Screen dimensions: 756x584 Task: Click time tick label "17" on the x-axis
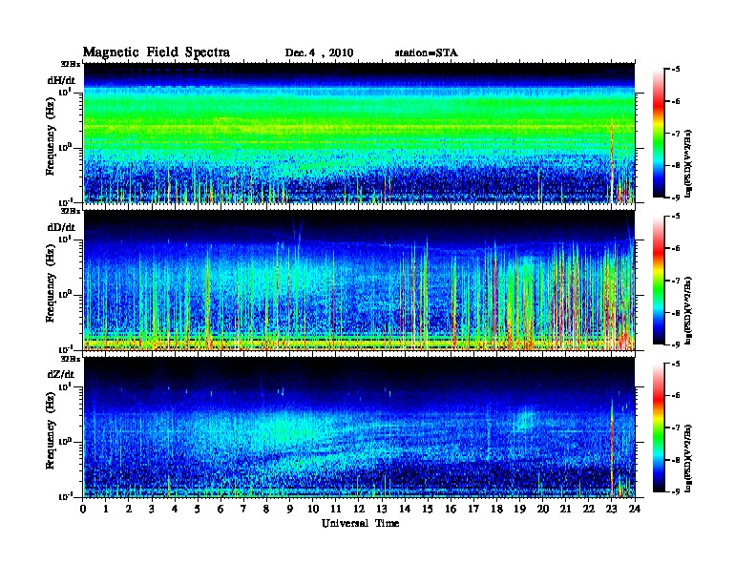473,509
